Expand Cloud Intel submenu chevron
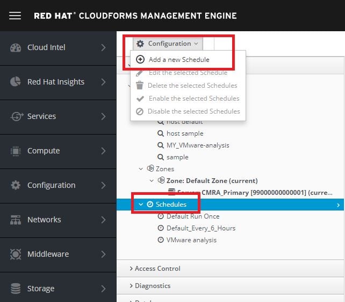This screenshot has width=345, height=302. (x=103, y=47)
